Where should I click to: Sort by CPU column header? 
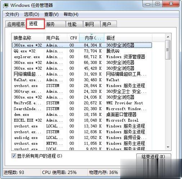click(x=73, y=38)
